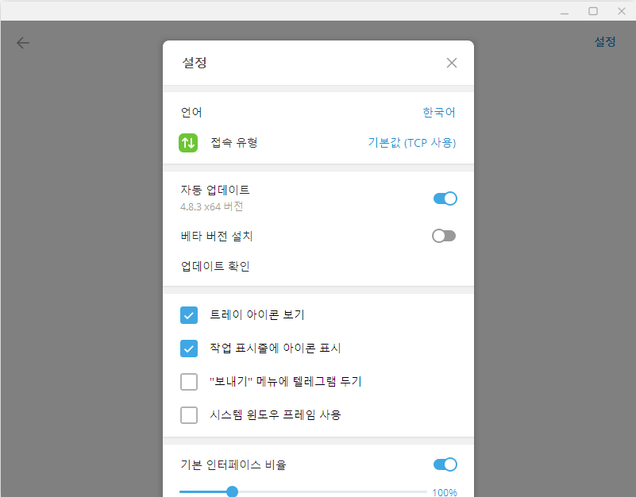Click the 접속 유형 row
This screenshot has width=636, height=497.
click(x=231, y=144)
